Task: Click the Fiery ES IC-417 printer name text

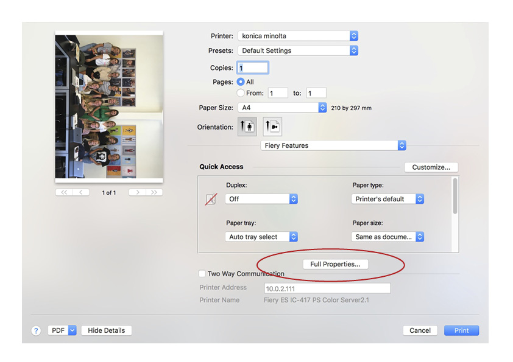Action: click(316, 300)
